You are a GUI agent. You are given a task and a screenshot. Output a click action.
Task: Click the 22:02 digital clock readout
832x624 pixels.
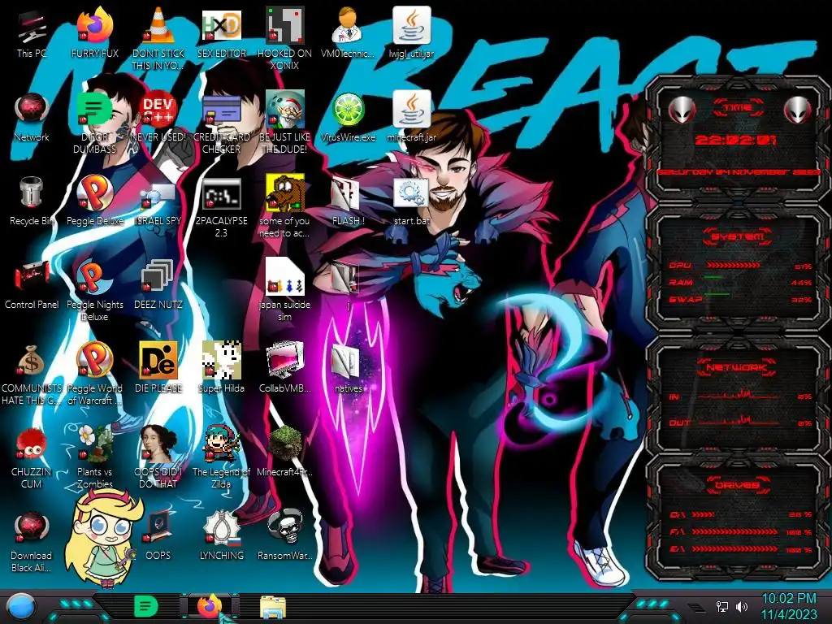coord(735,140)
